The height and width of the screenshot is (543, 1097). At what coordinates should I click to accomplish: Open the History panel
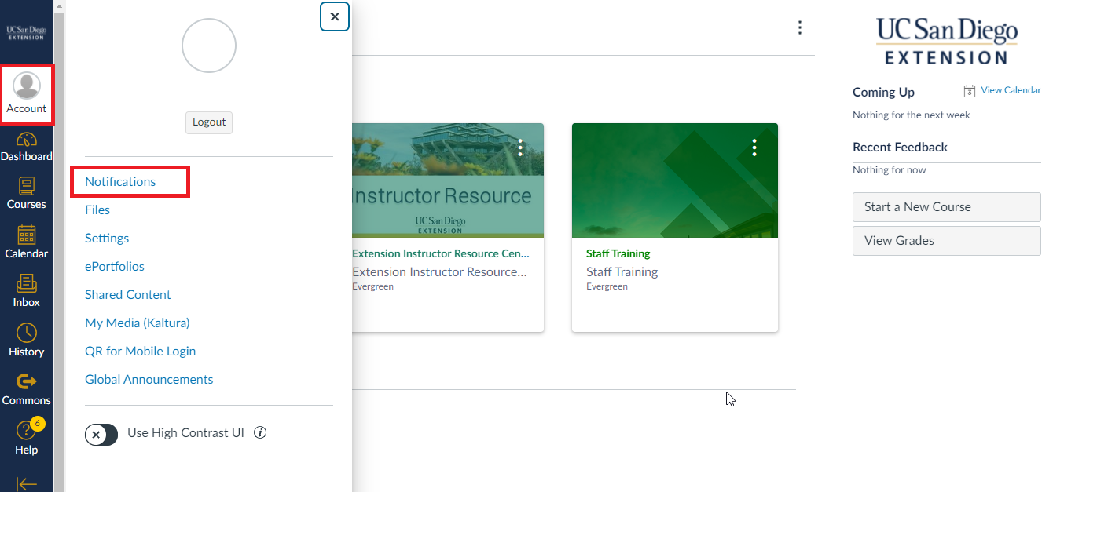click(27, 341)
